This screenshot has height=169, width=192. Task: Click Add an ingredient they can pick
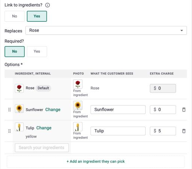[96, 162]
